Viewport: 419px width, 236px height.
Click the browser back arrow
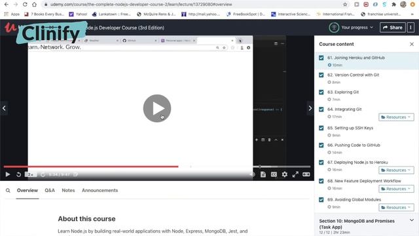coord(7,5)
